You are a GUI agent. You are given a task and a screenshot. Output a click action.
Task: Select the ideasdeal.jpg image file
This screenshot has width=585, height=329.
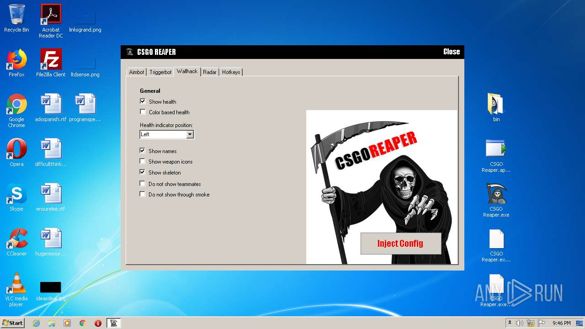pyautogui.click(x=51, y=291)
